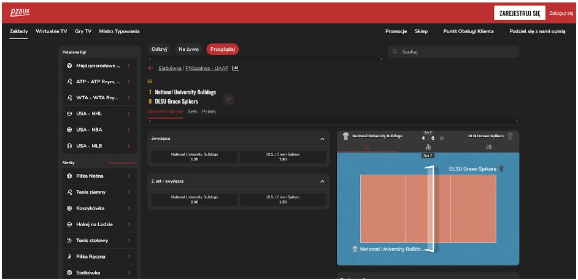Screen dimensions: 578x280
Task: Bet DLSU Green Spikers 2nd set at 1.50
Action: (283, 199)
